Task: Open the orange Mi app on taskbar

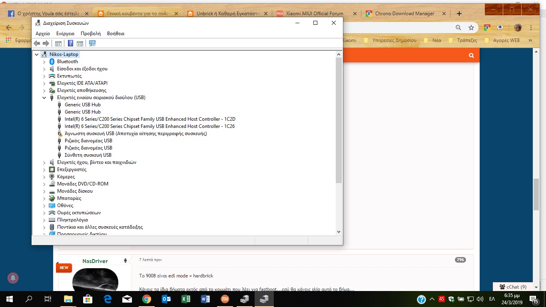Action: coord(225,299)
